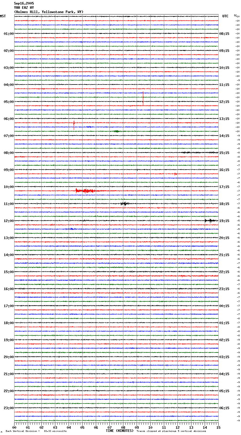241x435 pixels.
Task: Select the 15:00 MST row label
Action: [9, 272]
